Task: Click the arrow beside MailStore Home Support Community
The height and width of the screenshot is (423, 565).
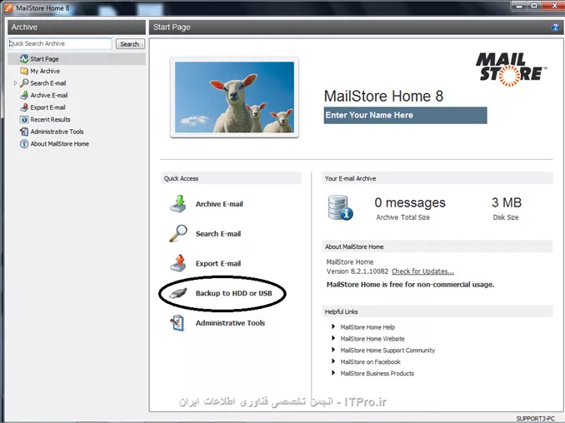Action: [333, 350]
